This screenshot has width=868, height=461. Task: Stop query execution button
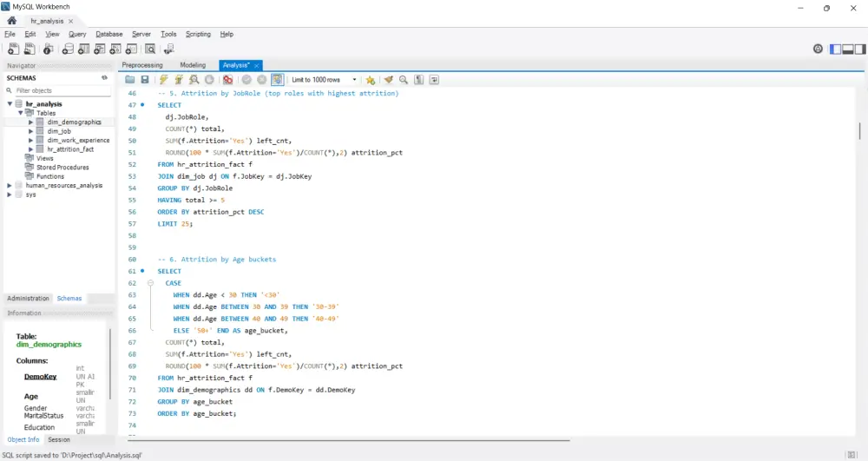209,80
